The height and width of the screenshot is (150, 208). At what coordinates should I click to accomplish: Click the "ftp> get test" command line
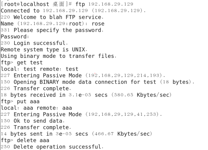click(22, 63)
